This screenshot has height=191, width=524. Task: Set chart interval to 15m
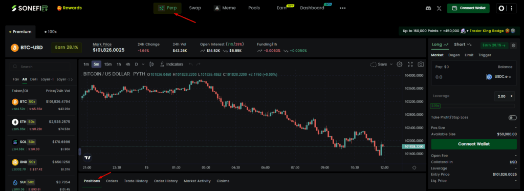[x=107, y=64]
